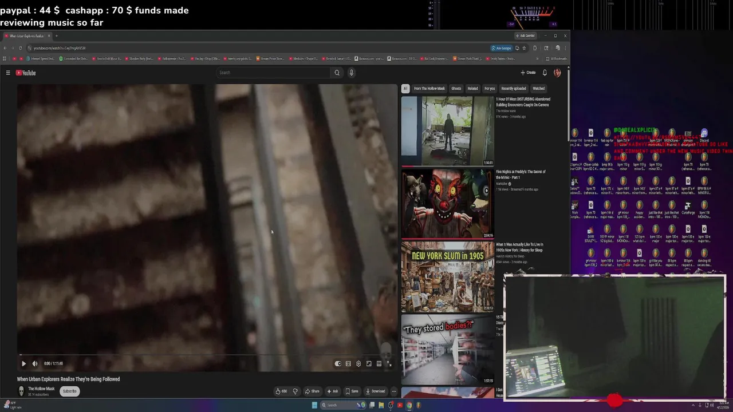Image resolution: width=733 pixels, height=412 pixels.
Task: Open the Discord desktop shortcut
Action: (x=704, y=136)
